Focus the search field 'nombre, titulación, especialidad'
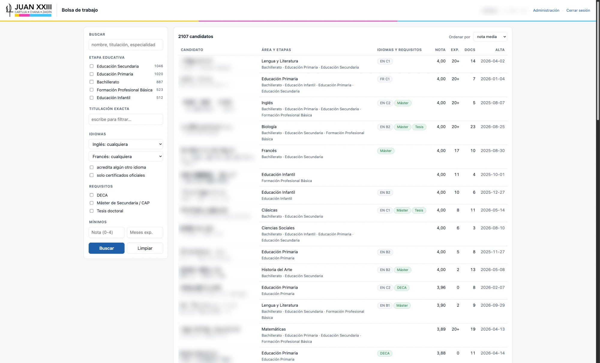The height and width of the screenshot is (363, 600). [x=126, y=45]
